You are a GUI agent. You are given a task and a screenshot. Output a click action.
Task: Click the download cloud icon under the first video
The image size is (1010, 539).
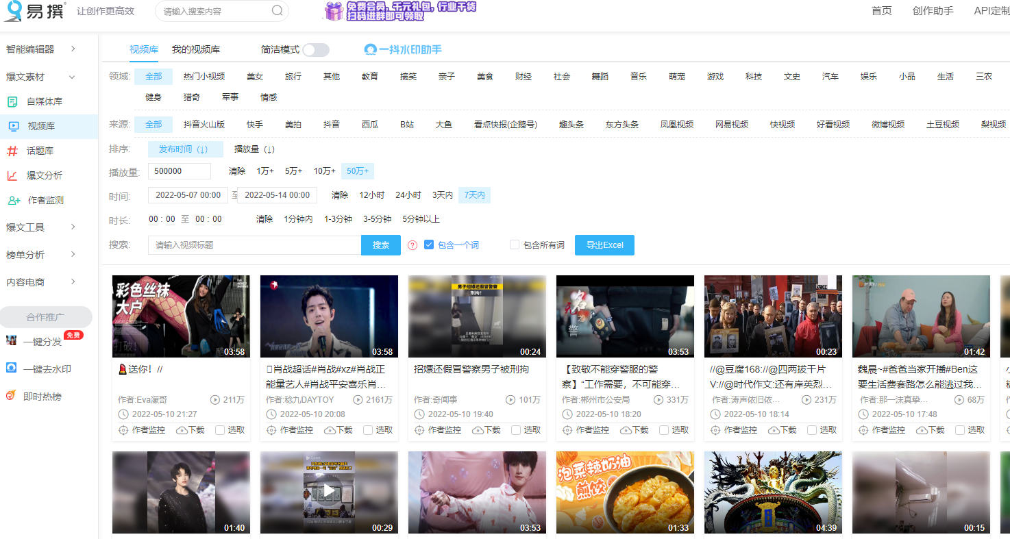pos(182,429)
